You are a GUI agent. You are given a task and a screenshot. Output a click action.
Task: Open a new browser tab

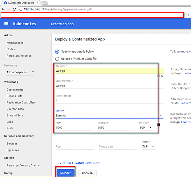(x=45, y=3)
